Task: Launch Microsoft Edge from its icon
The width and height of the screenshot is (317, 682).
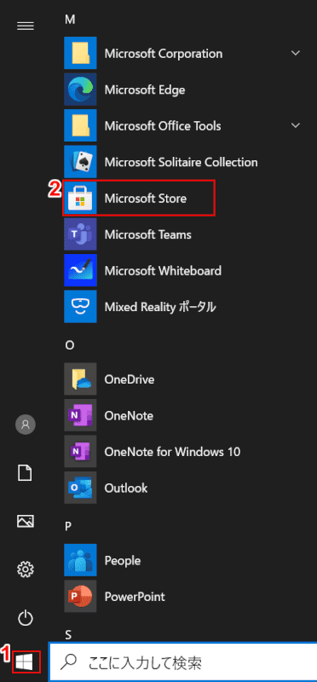Action: coord(80,90)
